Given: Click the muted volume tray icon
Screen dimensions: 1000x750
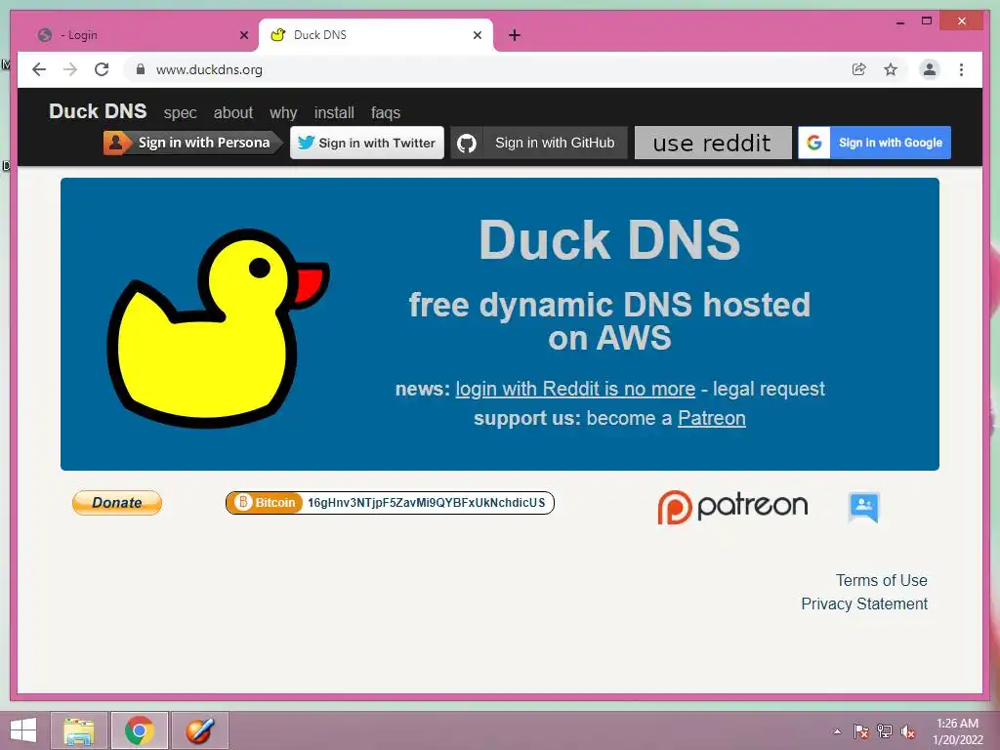Looking at the screenshot, I should 908,731.
